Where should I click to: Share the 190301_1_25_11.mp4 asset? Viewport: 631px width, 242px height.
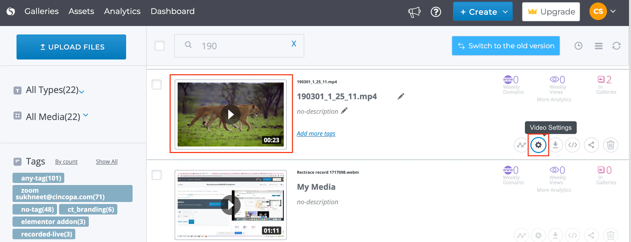[x=591, y=145]
